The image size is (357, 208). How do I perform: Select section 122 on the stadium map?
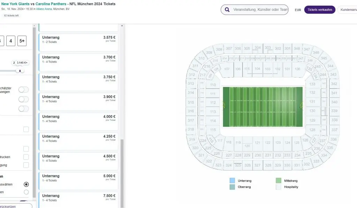[267, 143]
